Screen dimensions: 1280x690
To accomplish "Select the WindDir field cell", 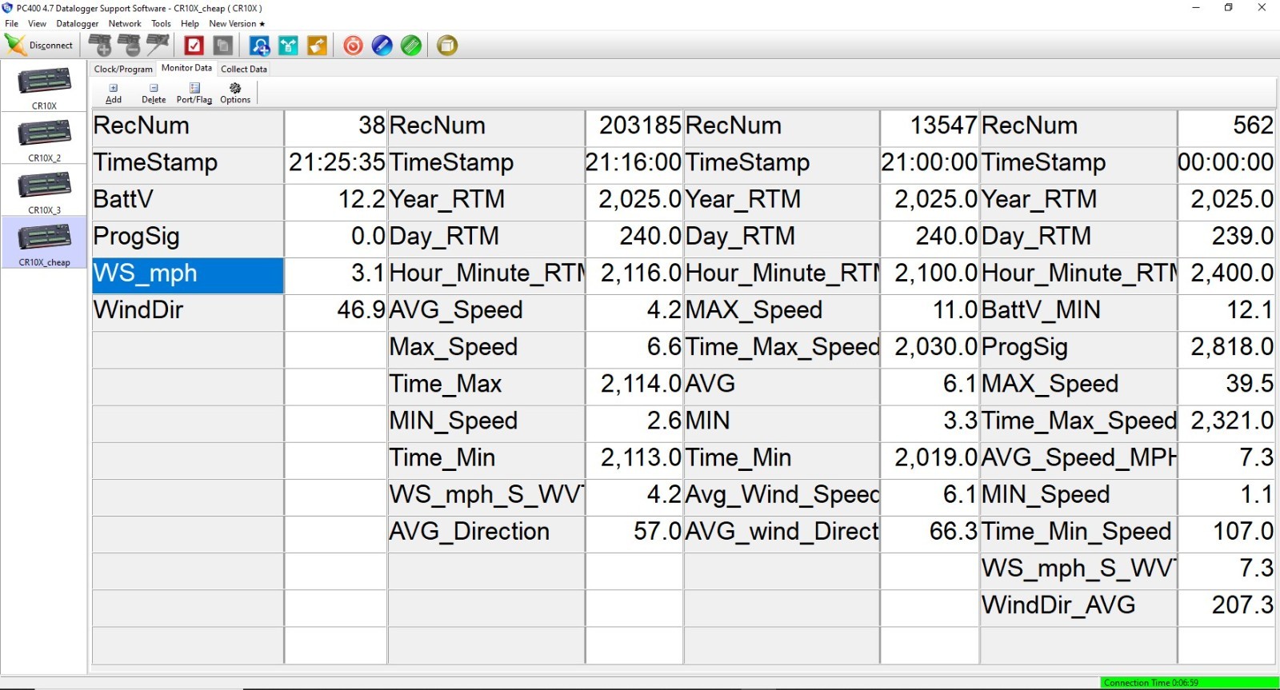I will [188, 310].
